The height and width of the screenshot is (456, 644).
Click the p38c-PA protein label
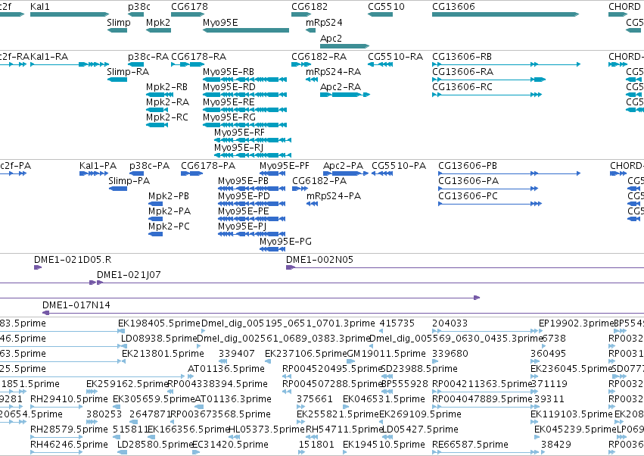point(150,166)
